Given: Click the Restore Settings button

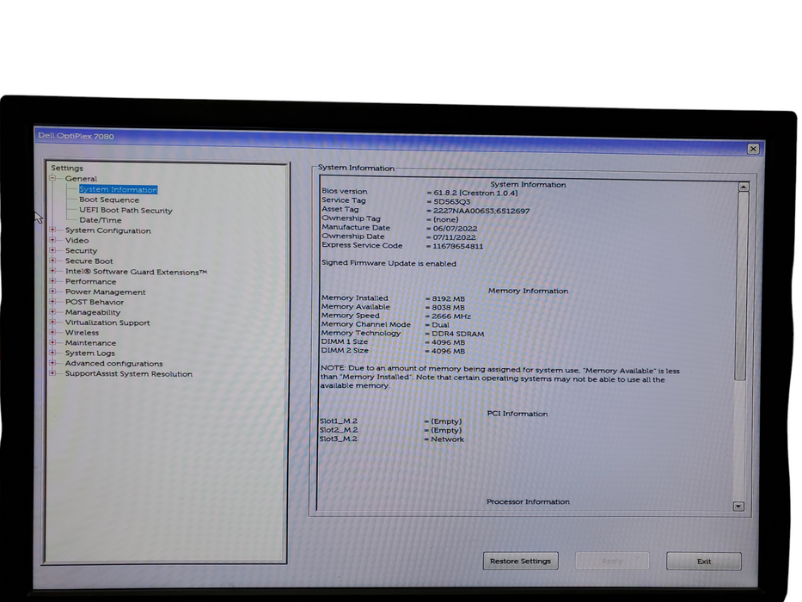Looking at the screenshot, I should [521, 561].
